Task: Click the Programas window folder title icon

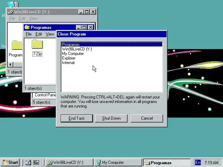Action: coord(27,27)
